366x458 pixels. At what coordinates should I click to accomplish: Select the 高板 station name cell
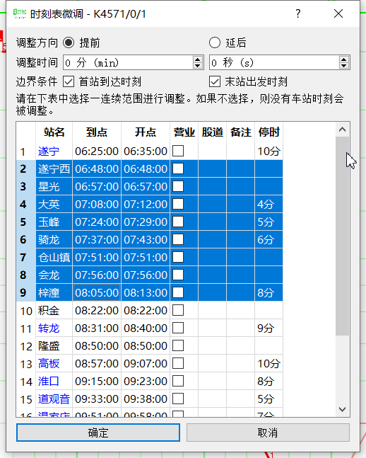54,363
